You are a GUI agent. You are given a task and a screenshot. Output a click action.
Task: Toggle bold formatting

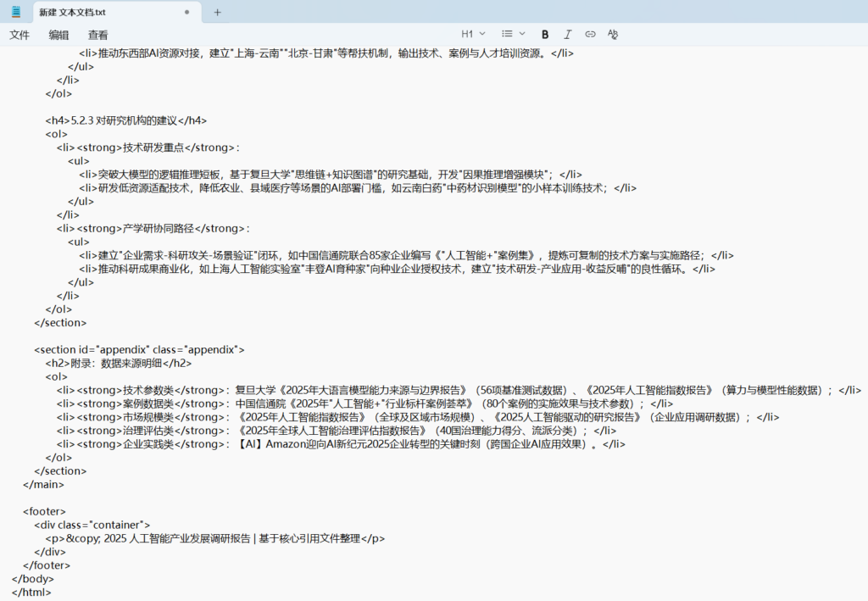click(x=545, y=34)
